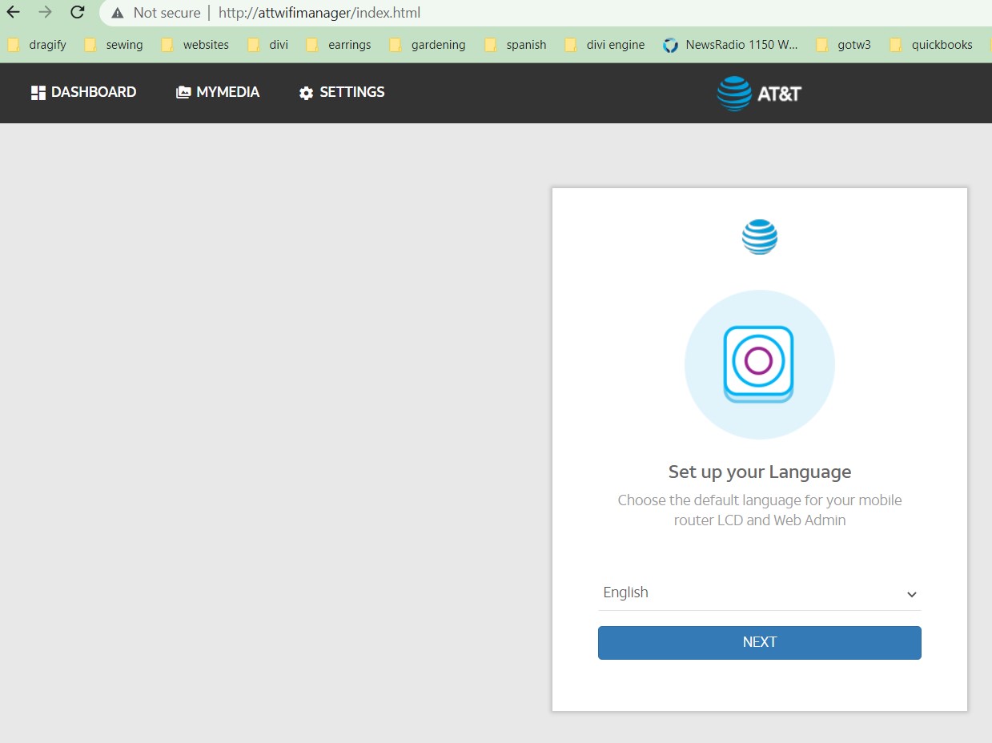992x743 pixels.
Task: Open the MYMEDIA menu item
Action: pos(218,92)
